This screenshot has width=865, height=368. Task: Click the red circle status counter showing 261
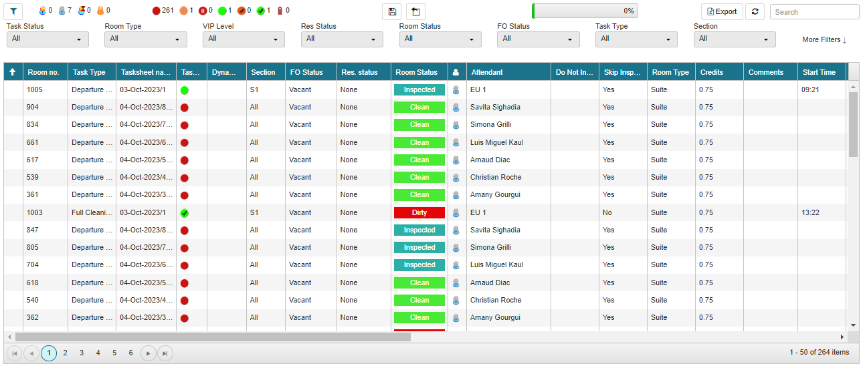[157, 11]
